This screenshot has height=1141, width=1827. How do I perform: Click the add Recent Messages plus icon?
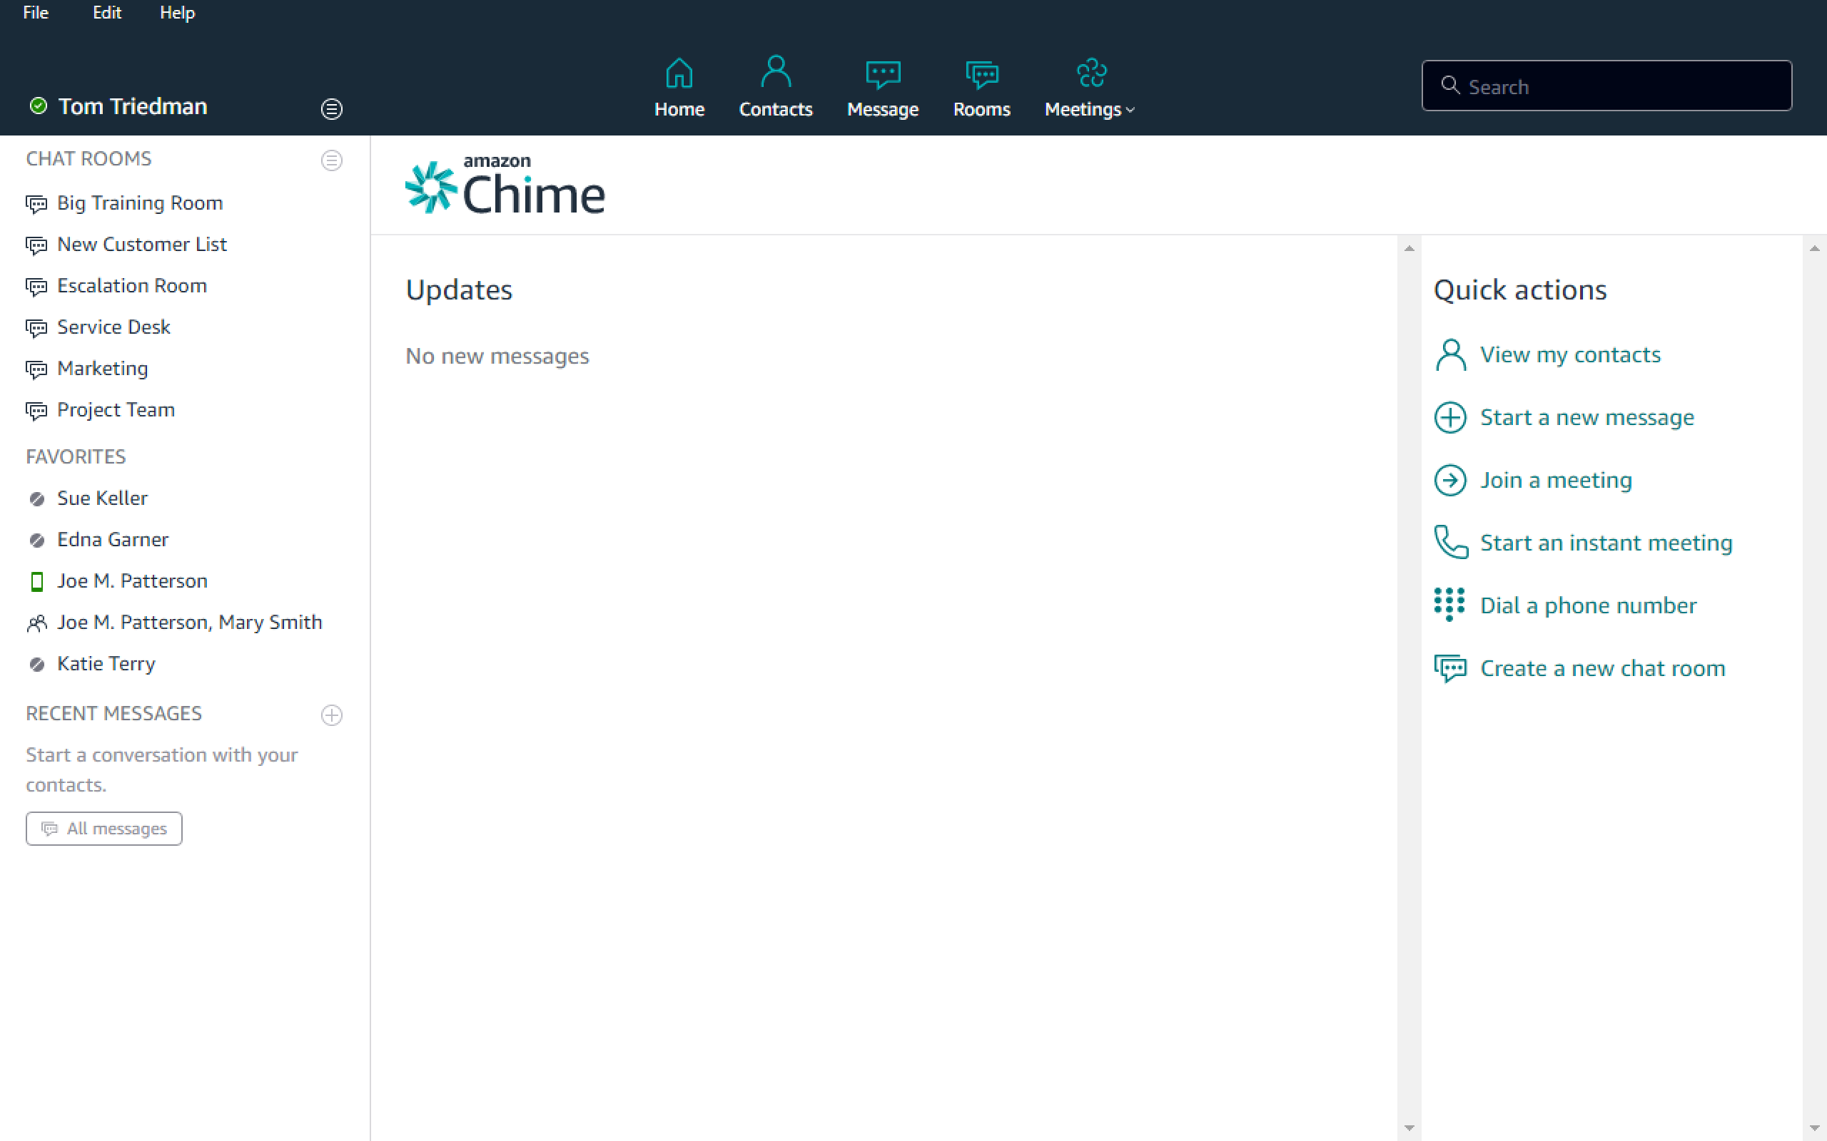[x=331, y=715]
